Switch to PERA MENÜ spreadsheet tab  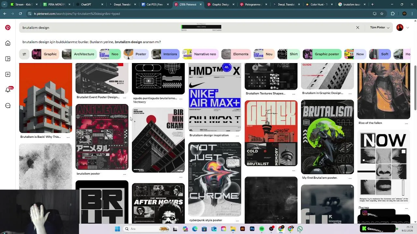point(56,5)
